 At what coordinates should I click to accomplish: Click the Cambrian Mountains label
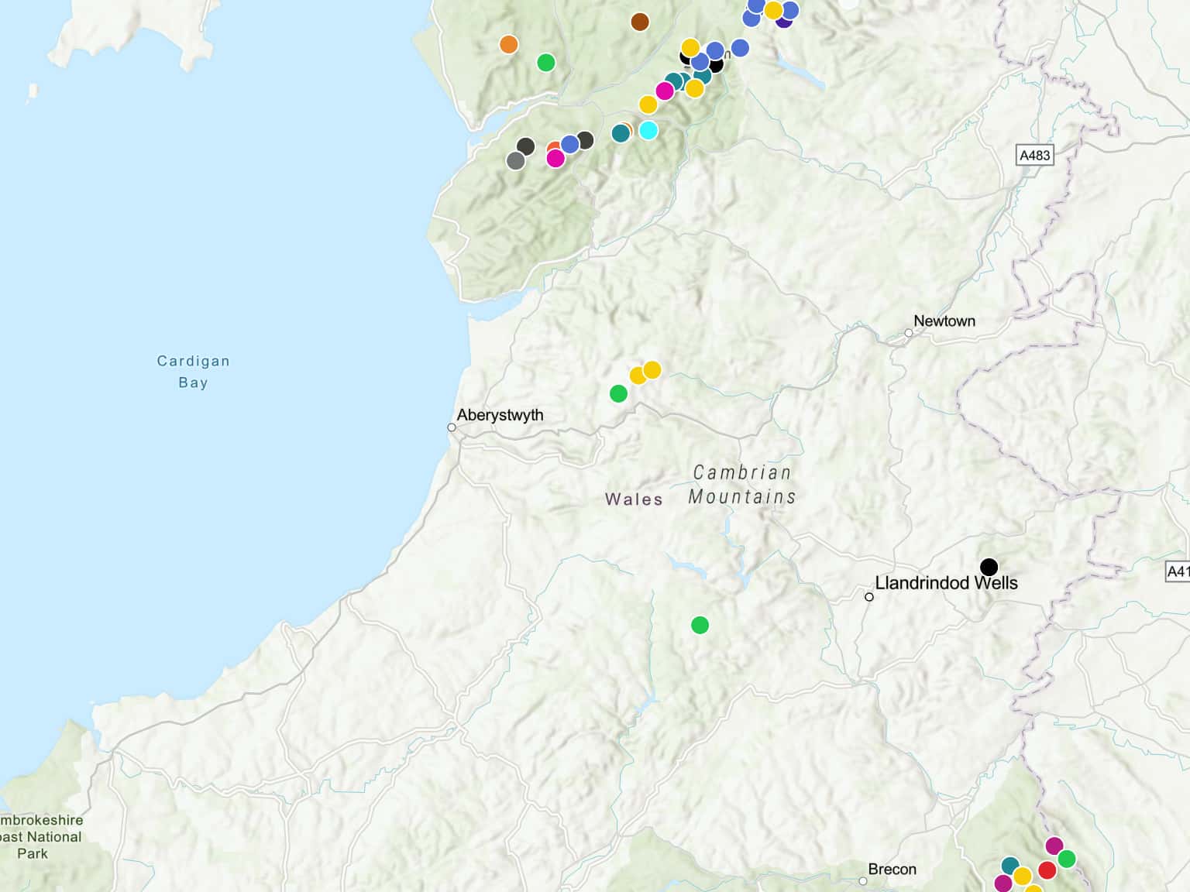coord(741,485)
